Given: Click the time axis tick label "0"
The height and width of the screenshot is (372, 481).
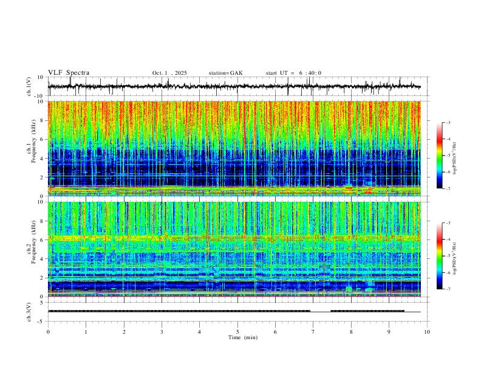Looking at the screenshot, I should pyautogui.click(x=48, y=332).
